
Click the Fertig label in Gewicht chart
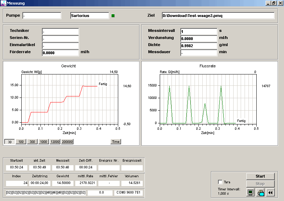click(103, 84)
